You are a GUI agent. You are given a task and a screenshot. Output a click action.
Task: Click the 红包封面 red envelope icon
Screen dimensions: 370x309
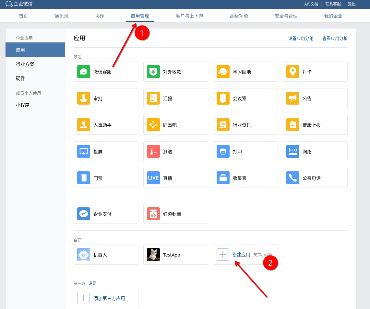point(153,214)
